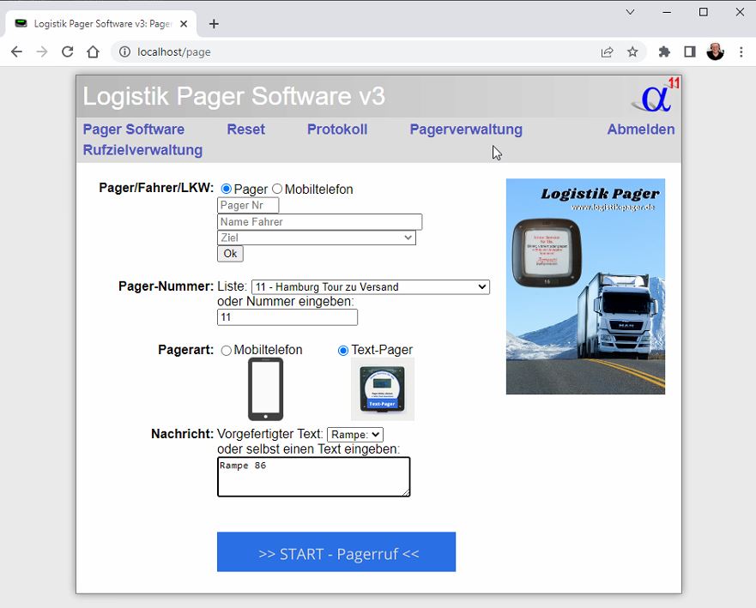Click the Logistik Pager truck advertisement image
The width and height of the screenshot is (756, 608).
pyautogui.click(x=585, y=286)
